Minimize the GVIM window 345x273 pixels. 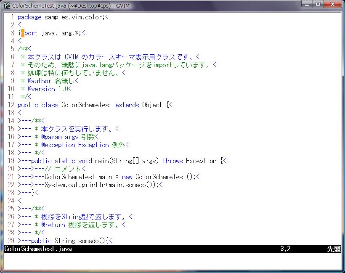[x=308, y=4]
